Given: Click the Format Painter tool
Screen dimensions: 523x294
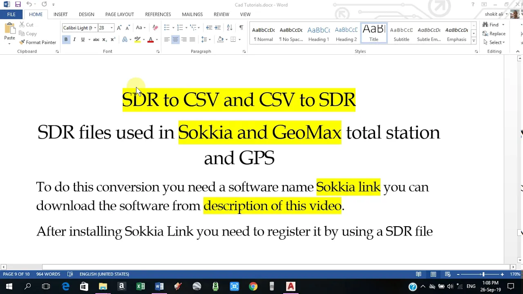Looking at the screenshot, I should coord(37,42).
